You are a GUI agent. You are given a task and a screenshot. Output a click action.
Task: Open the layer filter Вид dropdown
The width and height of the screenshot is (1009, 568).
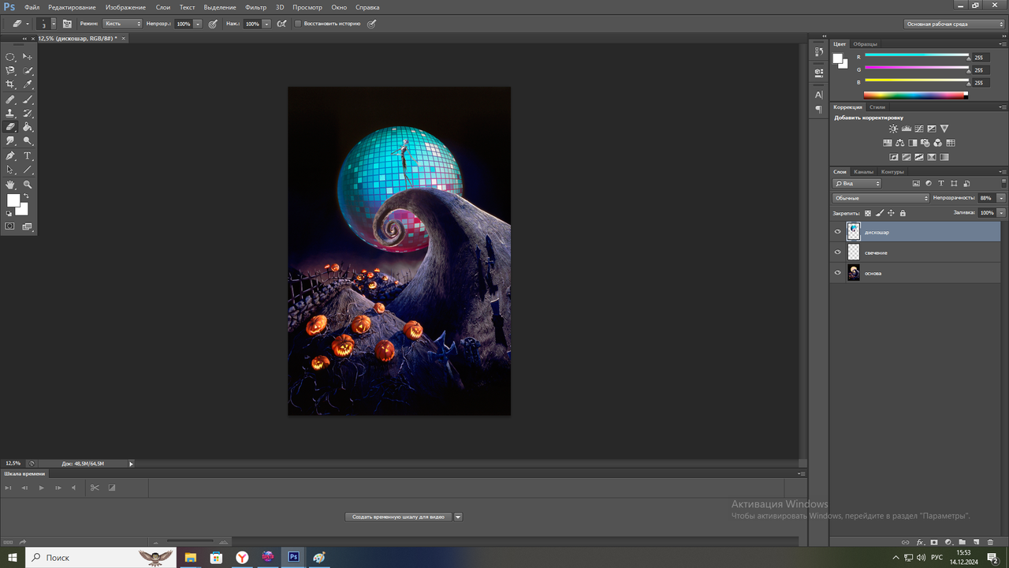[x=857, y=183]
